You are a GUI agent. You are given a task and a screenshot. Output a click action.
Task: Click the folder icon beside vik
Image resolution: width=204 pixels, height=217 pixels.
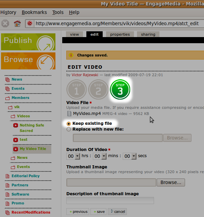pos(10,107)
